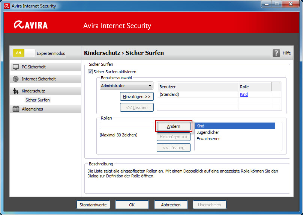Open the Allgemeines section
303x215 pixels.
tap(45, 109)
